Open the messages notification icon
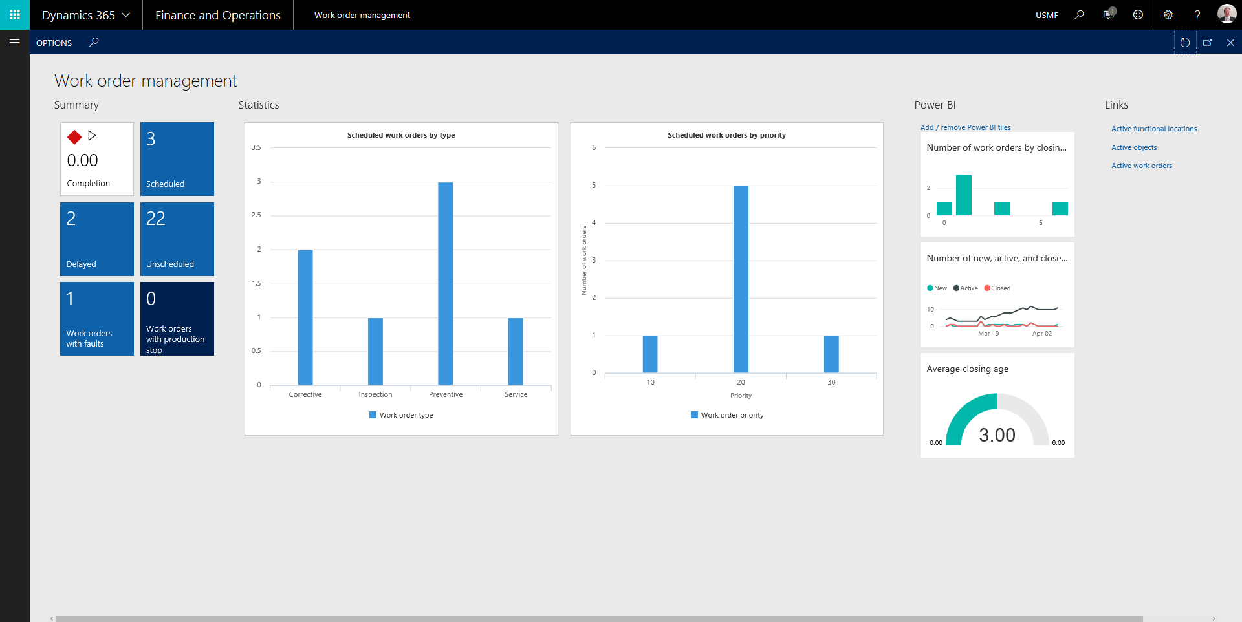This screenshot has height=622, width=1242. (1109, 15)
